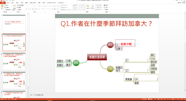The height and width of the screenshot is (101, 186).
Task: Click the Replace icon in editing group
Action: tap(104, 7)
